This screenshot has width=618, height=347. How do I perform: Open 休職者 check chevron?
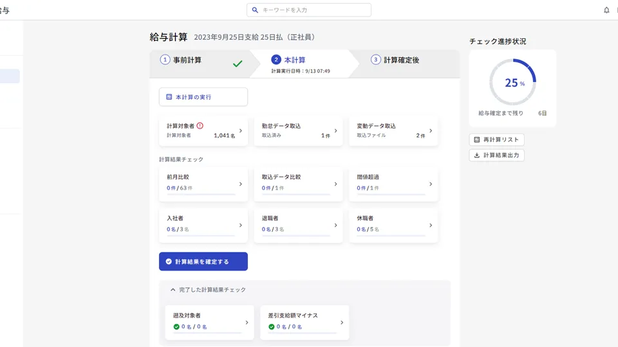(431, 225)
